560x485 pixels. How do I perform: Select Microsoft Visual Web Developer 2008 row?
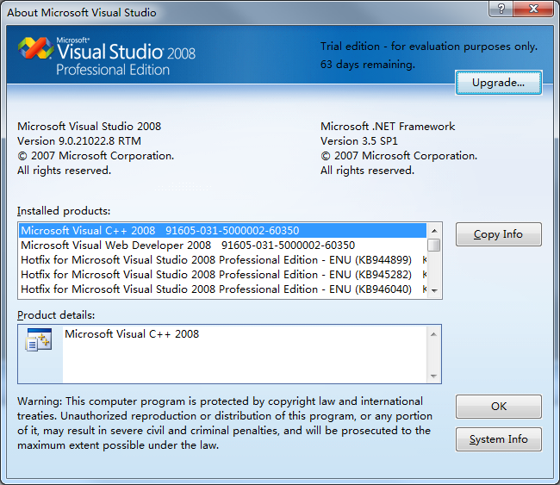(x=223, y=246)
